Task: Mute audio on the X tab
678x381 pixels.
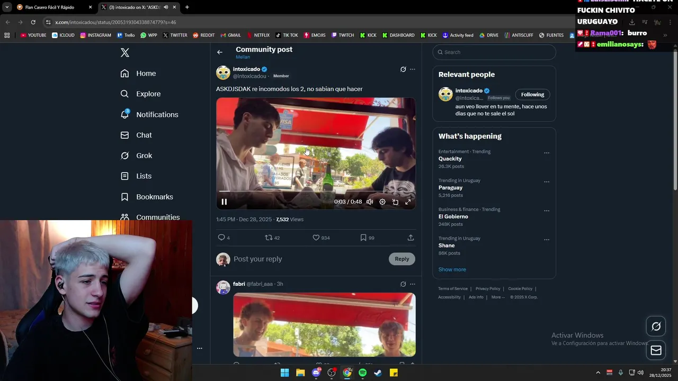Action: [x=166, y=7]
